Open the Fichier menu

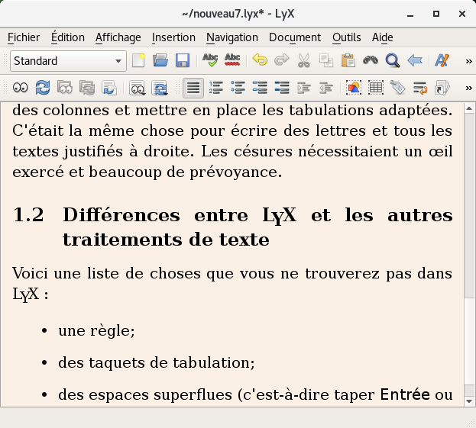(24, 37)
